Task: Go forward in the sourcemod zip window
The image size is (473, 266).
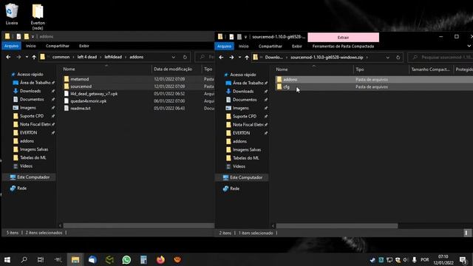Action: click(x=231, y=58)
